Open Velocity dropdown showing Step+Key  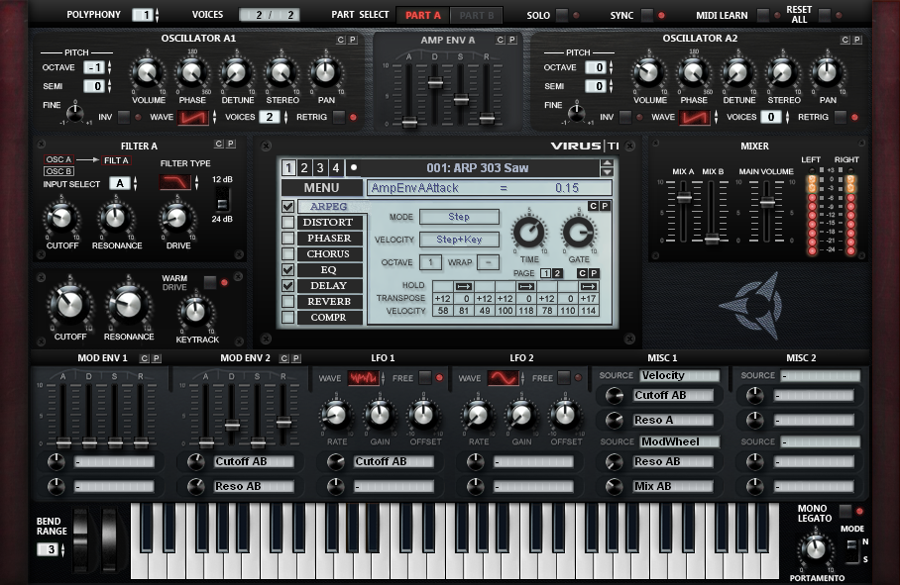(x=459, y=240)
